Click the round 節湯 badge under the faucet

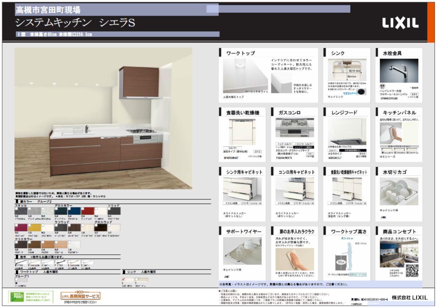click(x=383, y=86)
